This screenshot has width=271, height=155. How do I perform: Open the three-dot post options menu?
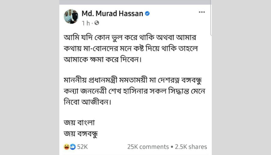pyautogui.click(x=202, y=12)
